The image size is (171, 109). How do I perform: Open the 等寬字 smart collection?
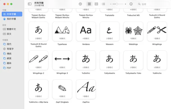click(12, 49)
